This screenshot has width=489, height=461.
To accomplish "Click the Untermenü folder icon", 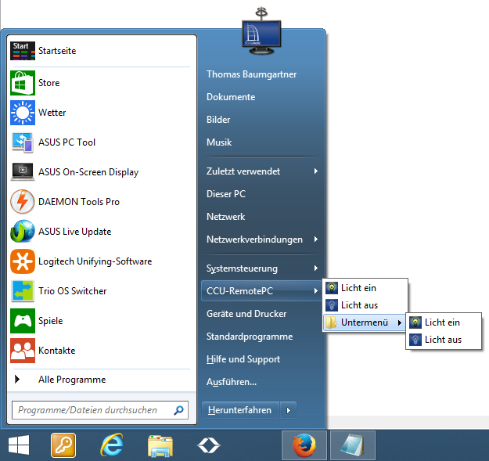I will pyautogui.click(x=331, y=322).
